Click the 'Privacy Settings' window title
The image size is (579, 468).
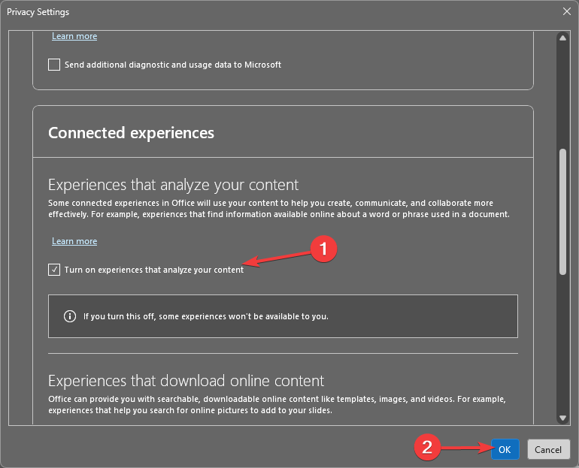click(38, 12)
